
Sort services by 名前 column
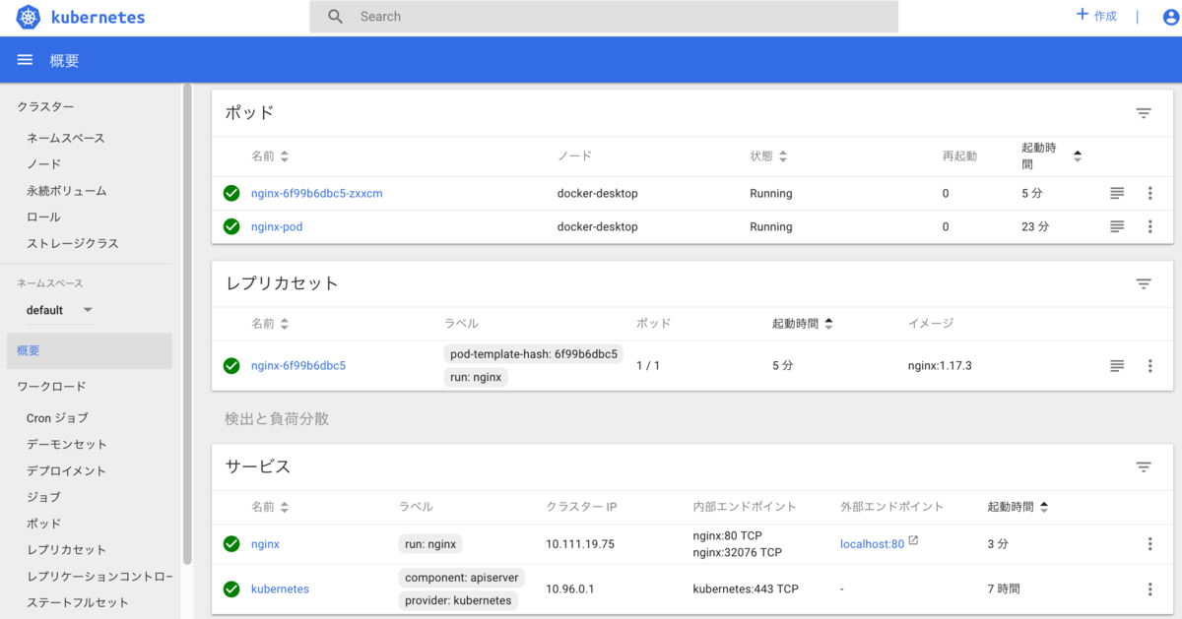tap(270, 508)
